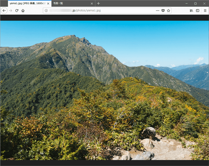Open the Firefox home page
The image size is (209, 166).
(x=23, y=10)
